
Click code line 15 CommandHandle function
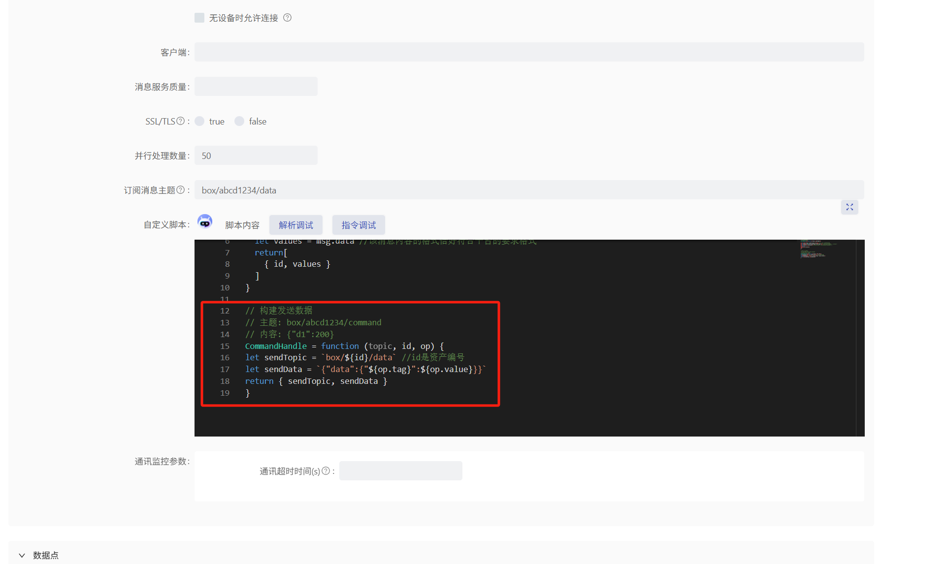coord(344,346)
